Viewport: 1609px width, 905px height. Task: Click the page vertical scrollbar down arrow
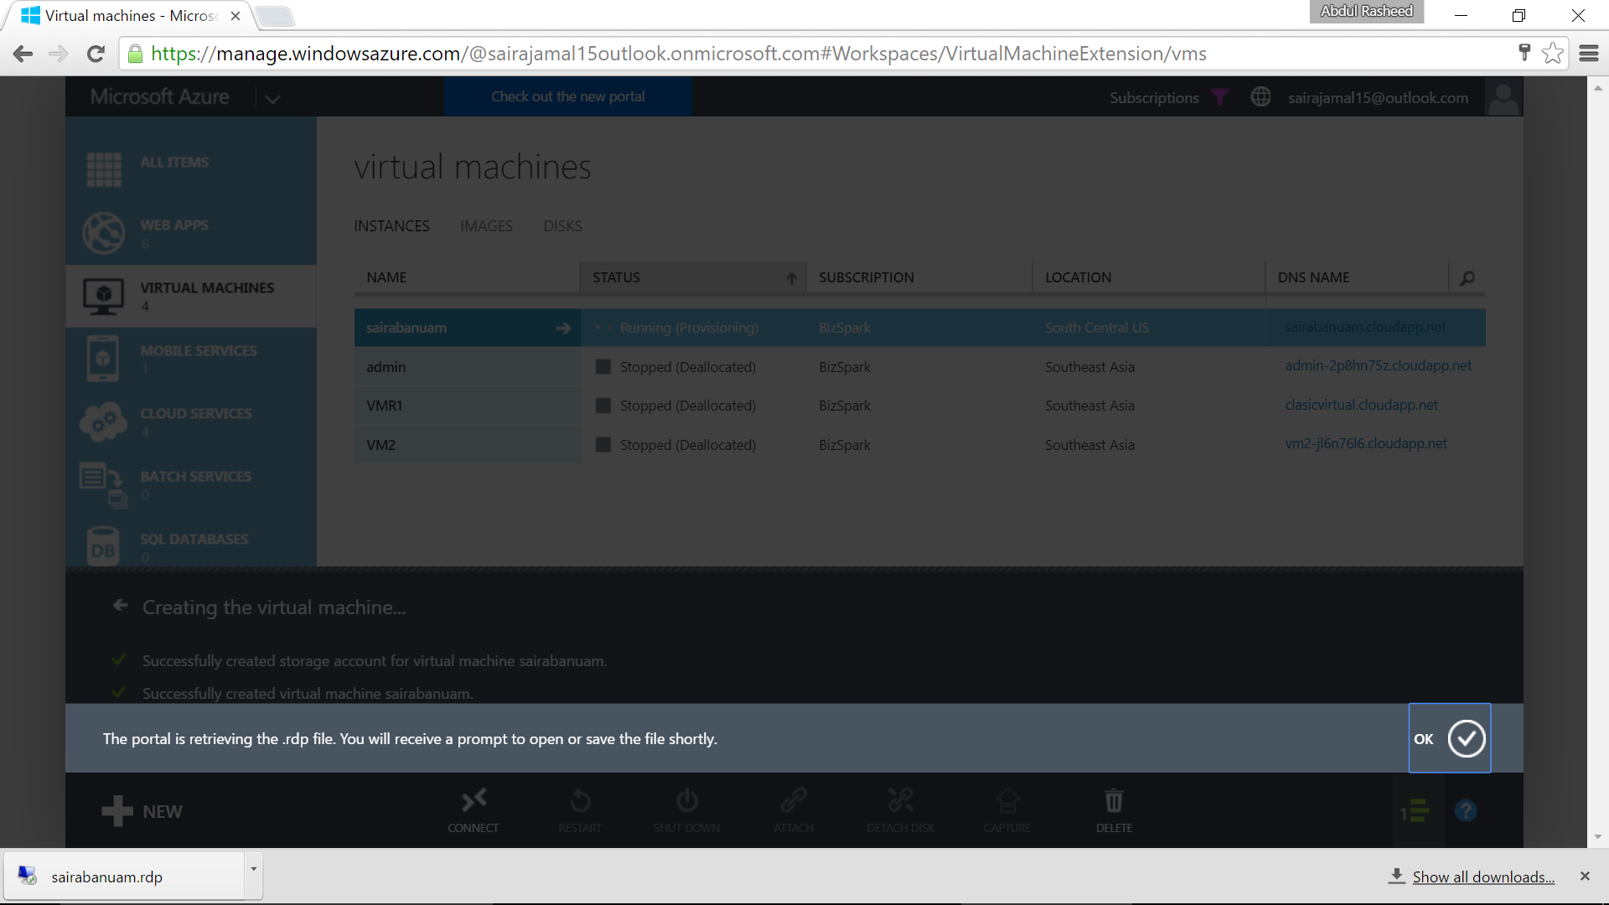coord(1597,836)
